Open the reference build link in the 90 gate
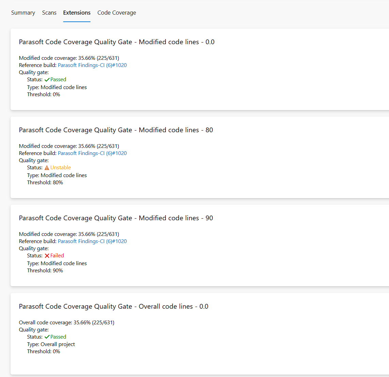The width and height of the screenshot is (389, 377). click(92, 241)
